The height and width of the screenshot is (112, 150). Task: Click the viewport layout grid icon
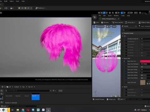[x=140, y=13]
